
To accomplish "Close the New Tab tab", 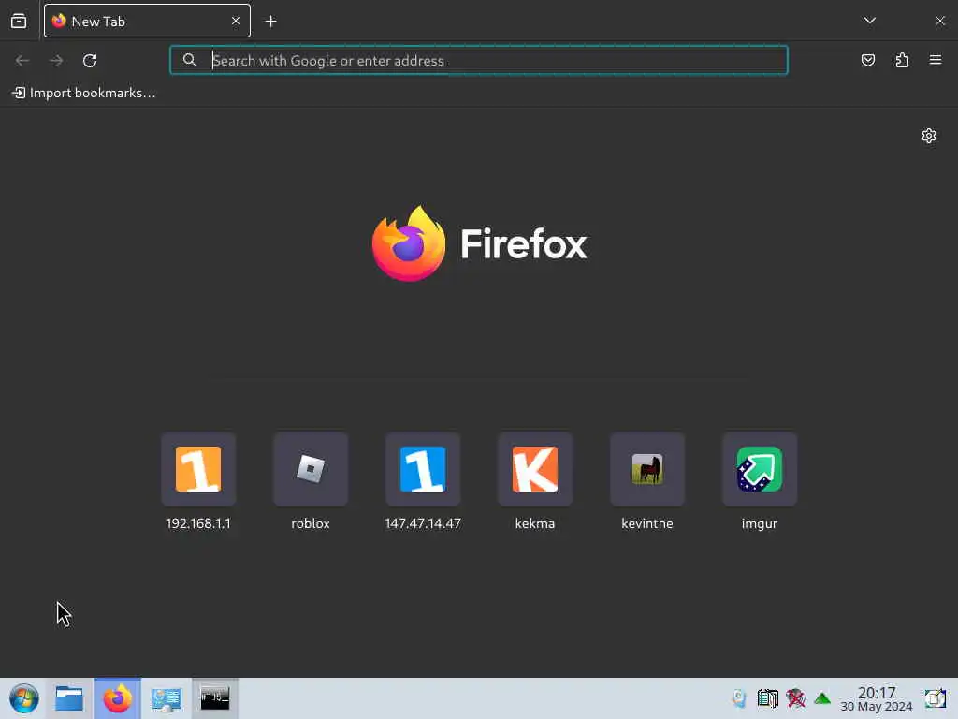I will [x=236, y=21].
